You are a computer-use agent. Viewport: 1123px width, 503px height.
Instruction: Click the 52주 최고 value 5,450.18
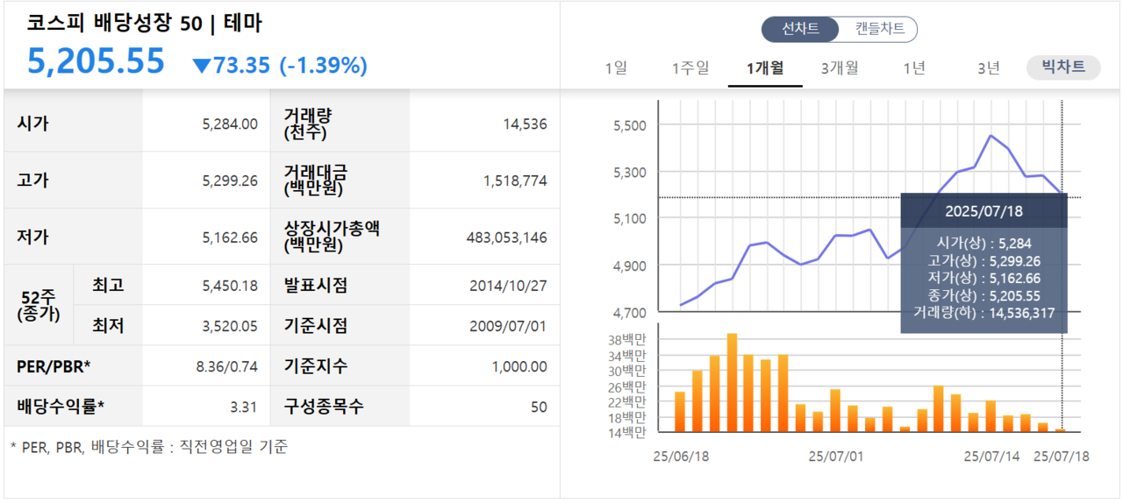(229, 286)
